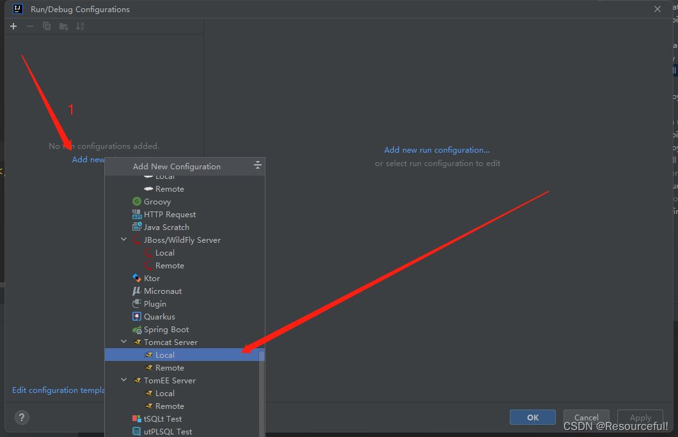Collapse the TomEE Server group
This screenshot has height=437, width=678.
point(123,380)
